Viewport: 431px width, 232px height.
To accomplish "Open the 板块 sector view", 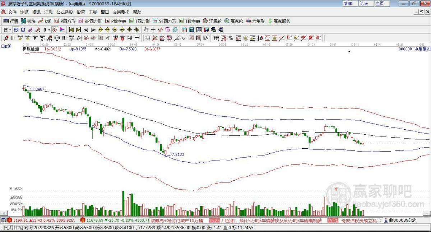I will tap(28, 21).
